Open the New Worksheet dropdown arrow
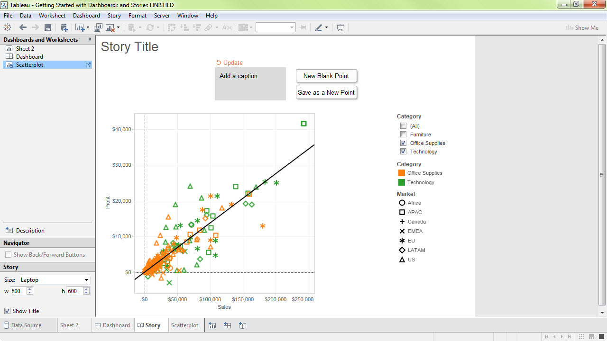The height and width of the screenshot is (341, 607). tap(88, 27)
